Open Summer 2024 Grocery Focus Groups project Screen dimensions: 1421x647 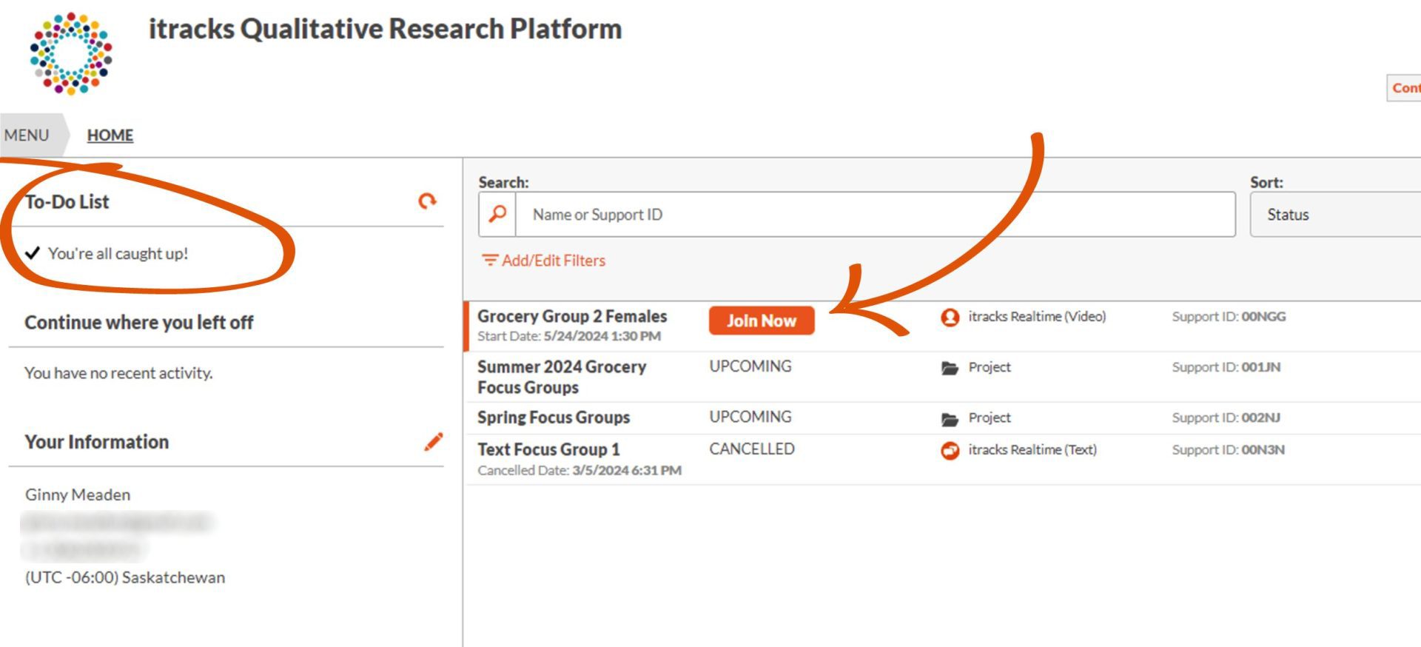tap(562, 377)
